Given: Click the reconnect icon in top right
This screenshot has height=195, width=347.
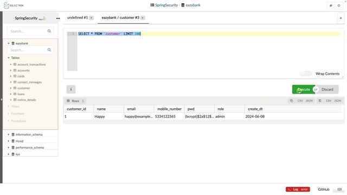Looking at the screenshot, I should pyautogui.click(x=331, y=5).
